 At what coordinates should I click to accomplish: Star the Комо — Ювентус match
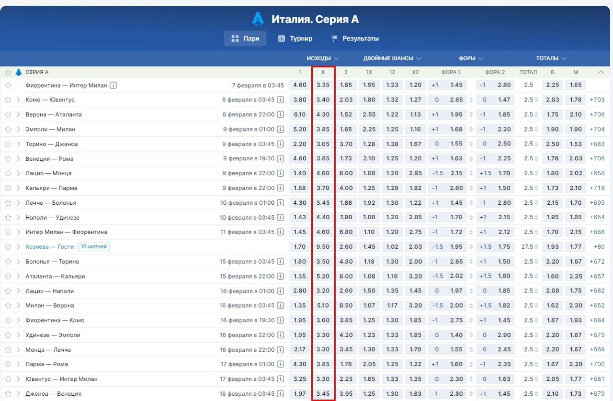8,100
